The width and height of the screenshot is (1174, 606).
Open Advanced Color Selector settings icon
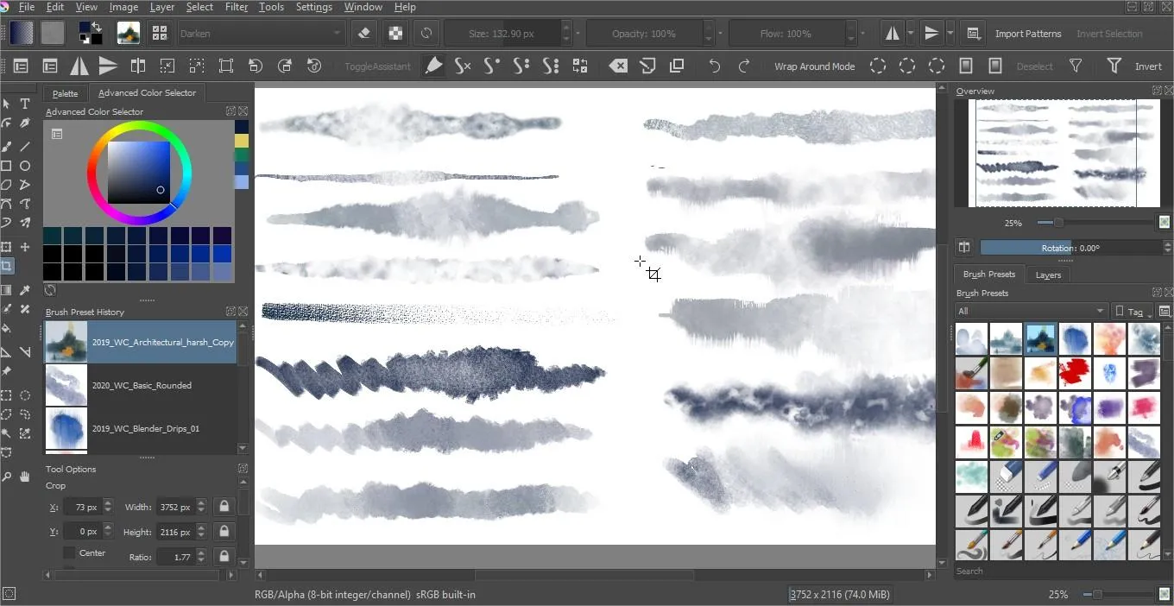click(56, 134)
